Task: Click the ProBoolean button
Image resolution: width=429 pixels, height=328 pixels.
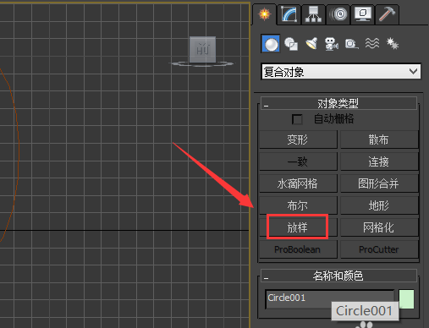Action: [298, 249]
